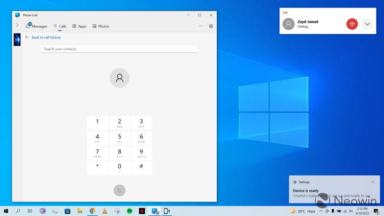Tap the pound key on keypad
384x216 pixels.
point(141,166)
